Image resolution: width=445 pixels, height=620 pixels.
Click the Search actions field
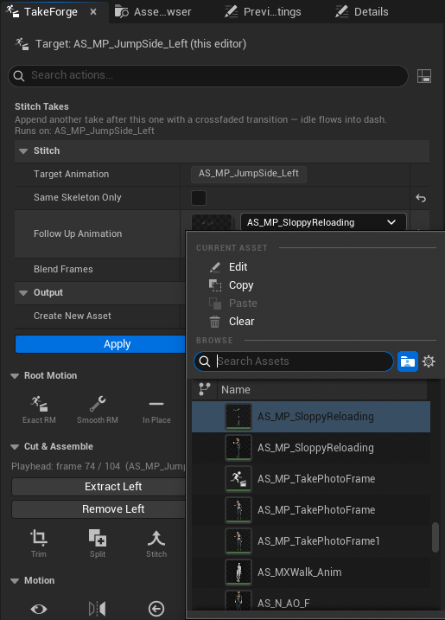pyautogui.click(x=208, y=75)
